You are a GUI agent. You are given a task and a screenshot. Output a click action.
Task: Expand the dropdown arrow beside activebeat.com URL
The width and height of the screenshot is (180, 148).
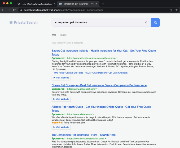coord(97,89)
